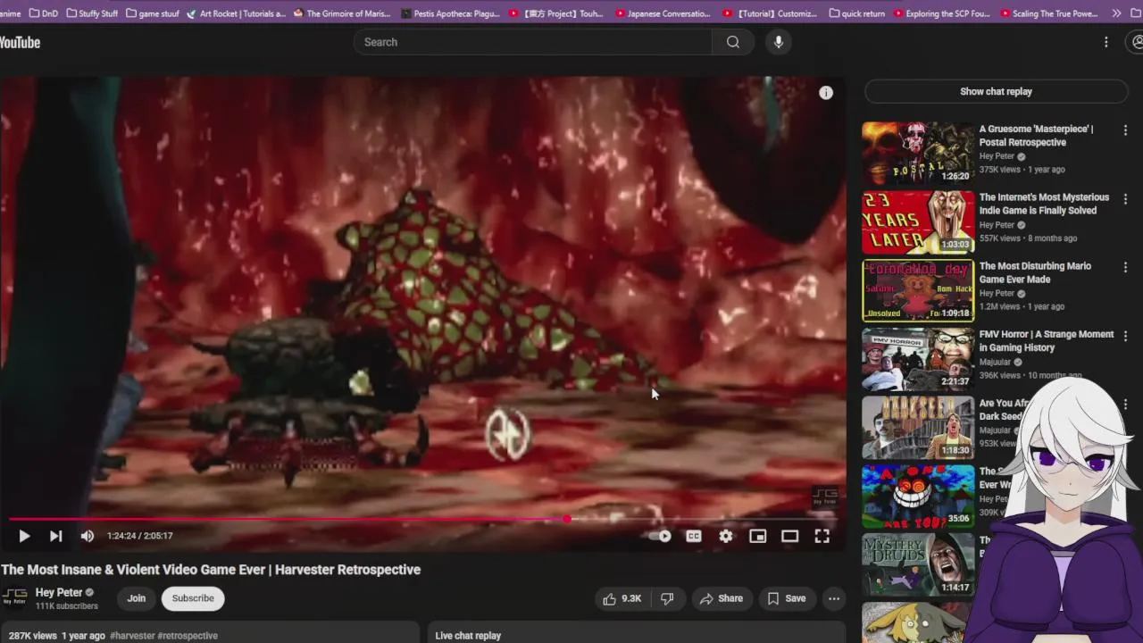This screenshot has height=643, width=1143.
Task: Enter full screen mode
Action: click(822, 536)
